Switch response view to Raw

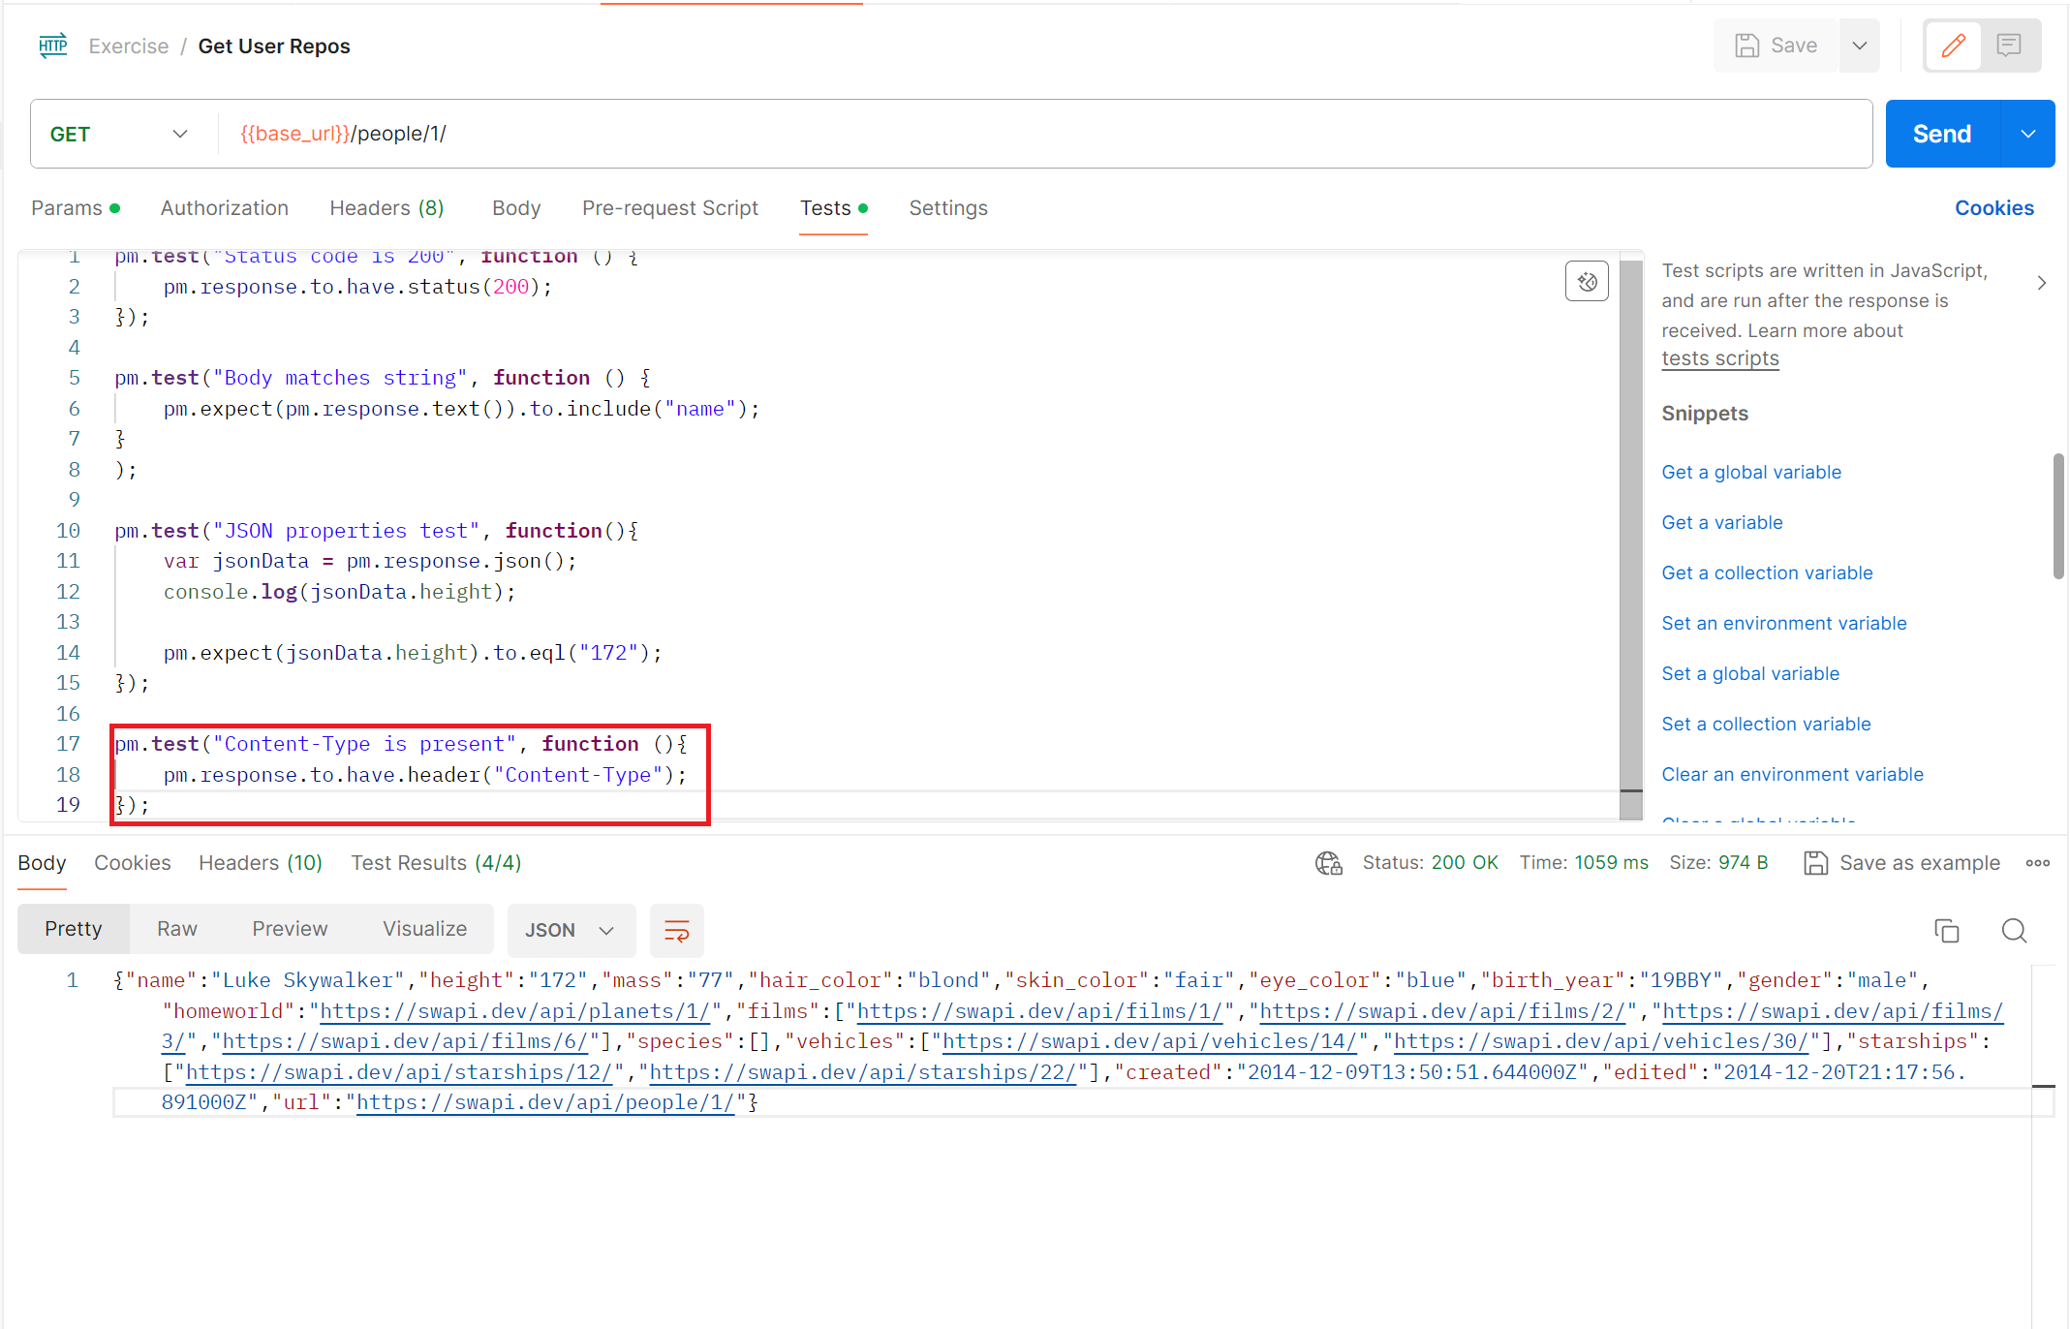tap(177, 929)
